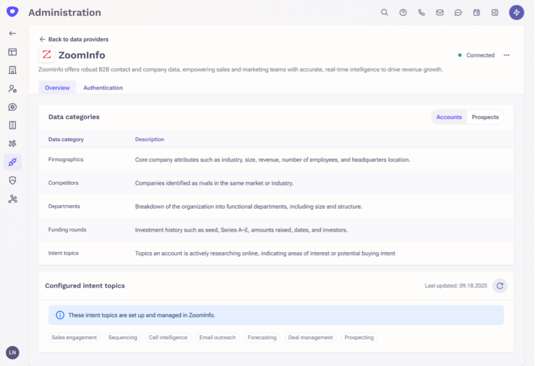Open the mail envelope icon
Image resolution: width=535 pixels, height=366 pixels.
point(440,13)
